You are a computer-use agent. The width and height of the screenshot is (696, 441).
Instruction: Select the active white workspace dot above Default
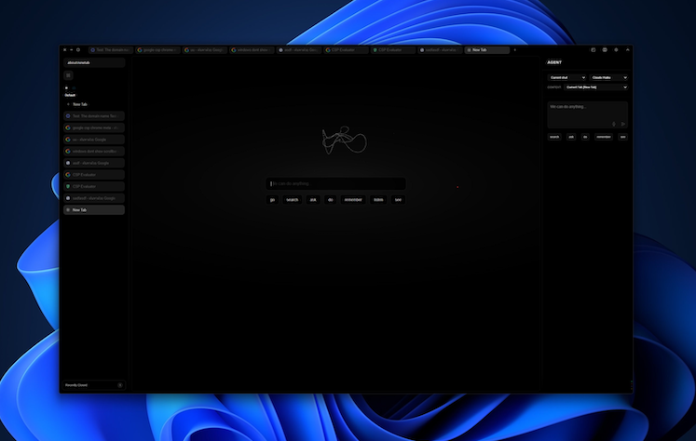(x=66, y=87)
